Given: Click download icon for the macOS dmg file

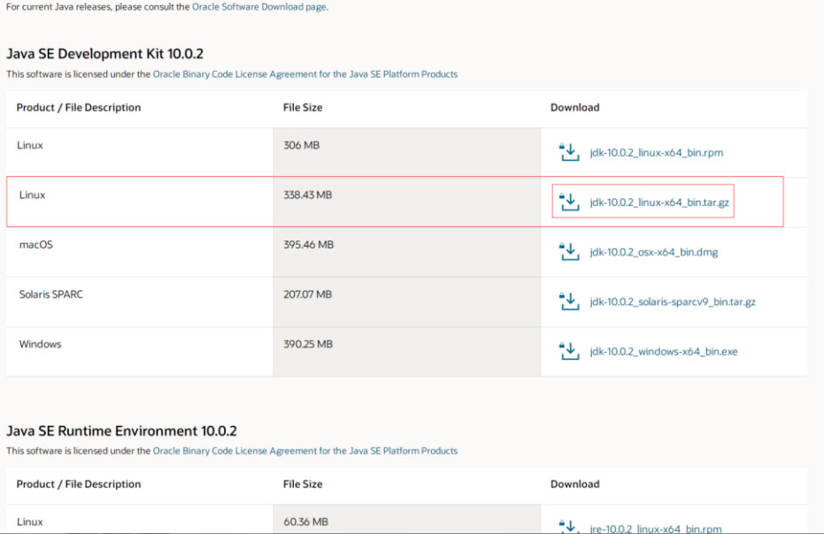Looking at the screenshot, I should [568, 252].
